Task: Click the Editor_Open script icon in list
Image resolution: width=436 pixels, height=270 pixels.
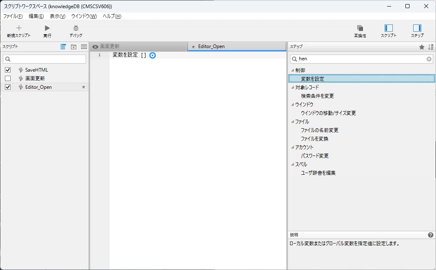Action: (20, 87)
